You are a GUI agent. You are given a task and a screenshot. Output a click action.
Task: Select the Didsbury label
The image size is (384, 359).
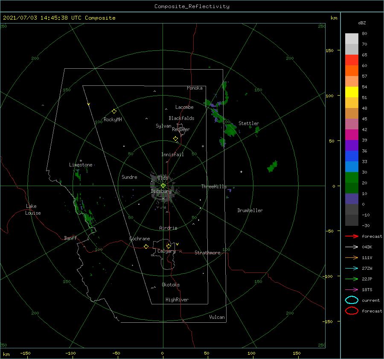point(161,191)
